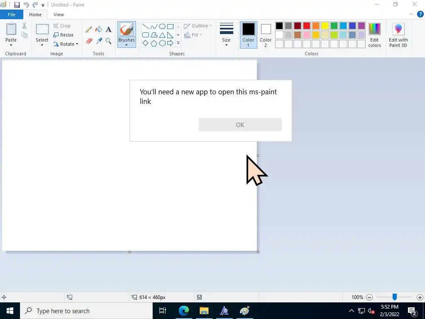Select Color 1 foreground button
Viewport: 425px width, 319px height.
248,35
